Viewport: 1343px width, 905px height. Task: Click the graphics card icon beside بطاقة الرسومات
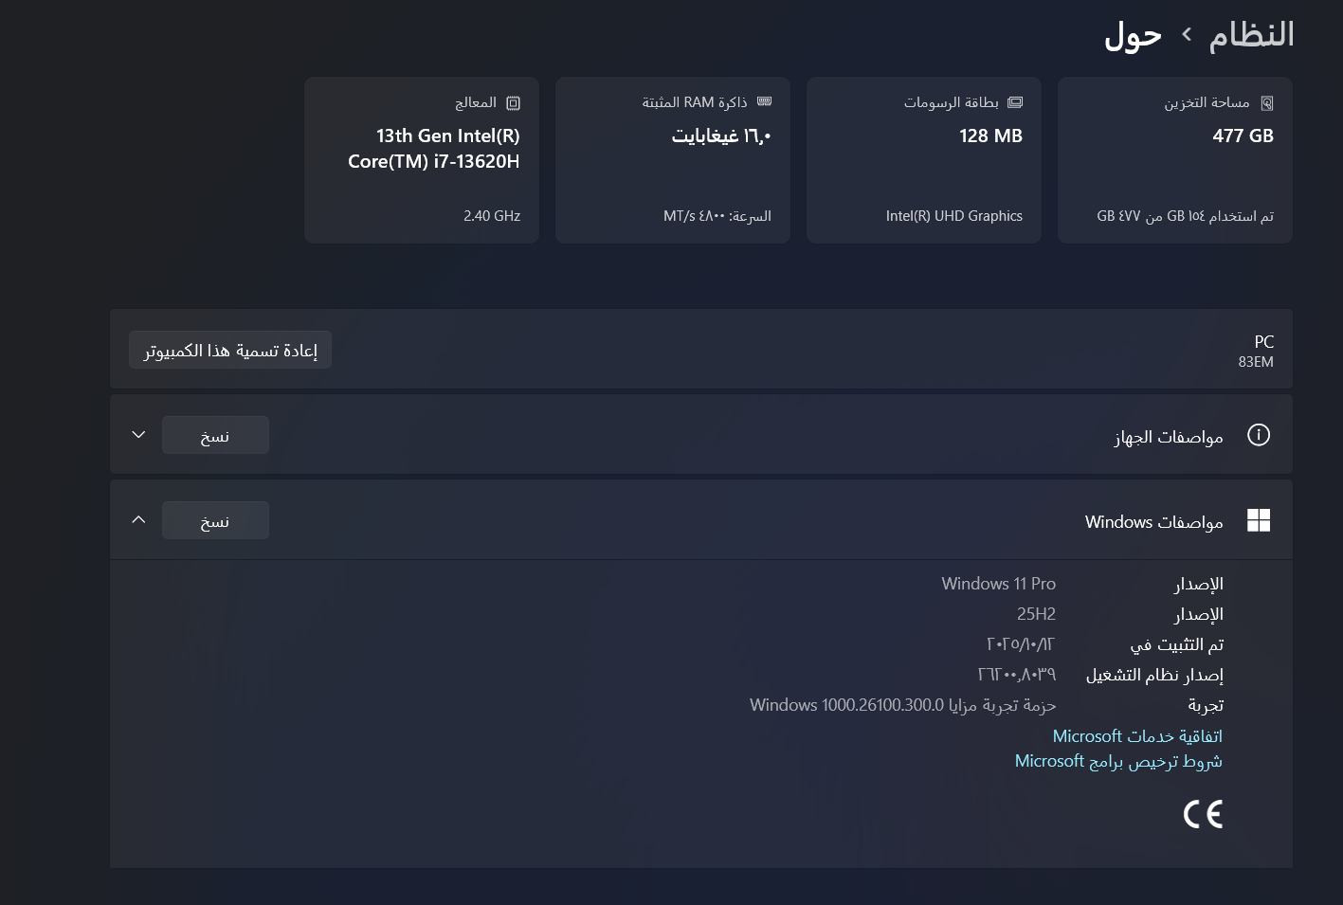1015,102
